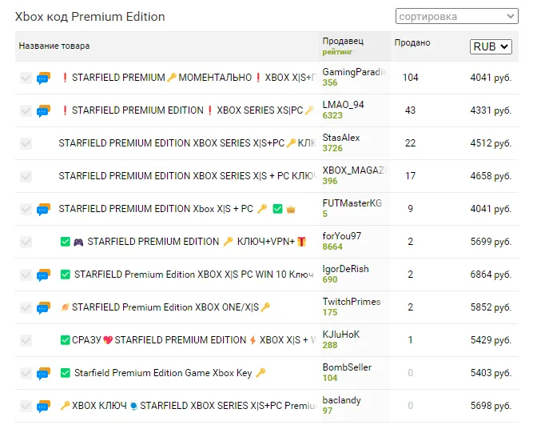Click chat icon on IgorDeRish listing row

coord(43,275)
